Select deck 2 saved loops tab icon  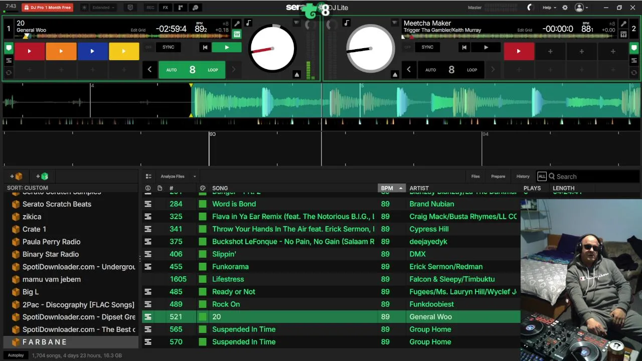pyautogui.click(x=634, y=61)
